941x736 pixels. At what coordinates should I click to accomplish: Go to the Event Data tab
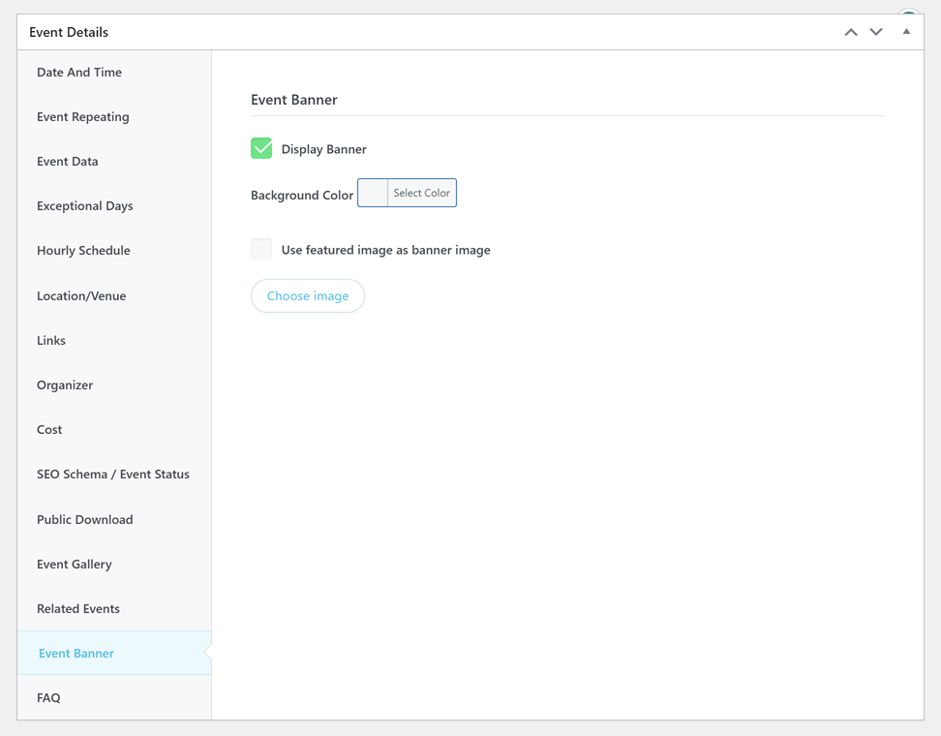pos(68,161)
